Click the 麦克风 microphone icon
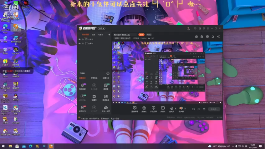 click(x=172, y=108)
